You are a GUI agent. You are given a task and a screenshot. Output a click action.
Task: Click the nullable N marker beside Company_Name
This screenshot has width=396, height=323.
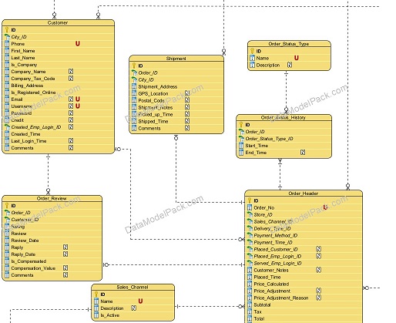pyautogui.click(x=71, y=72)
